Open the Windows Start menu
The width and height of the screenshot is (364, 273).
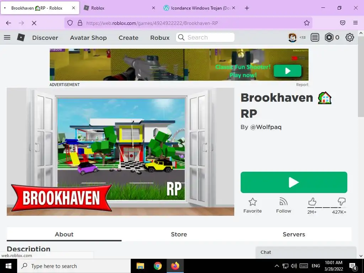[9, 266]
